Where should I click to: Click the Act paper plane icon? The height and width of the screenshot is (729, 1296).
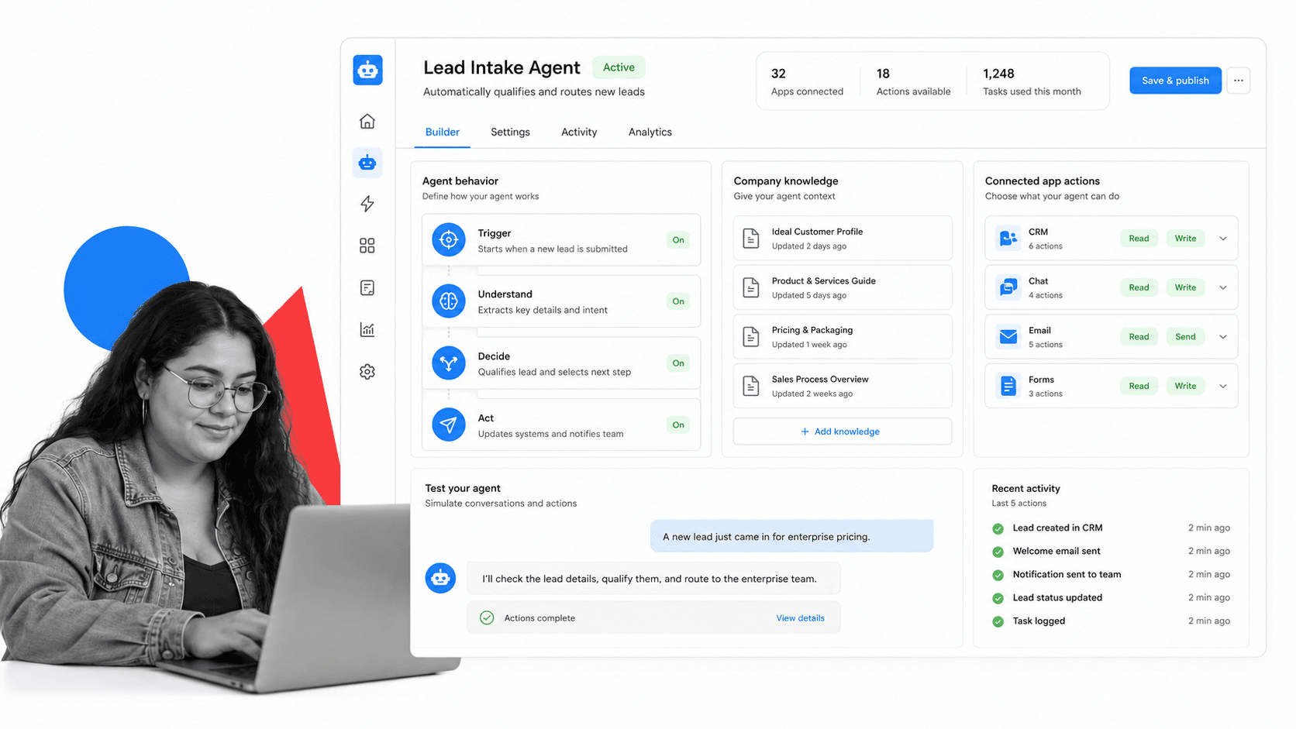click(449, 425)
